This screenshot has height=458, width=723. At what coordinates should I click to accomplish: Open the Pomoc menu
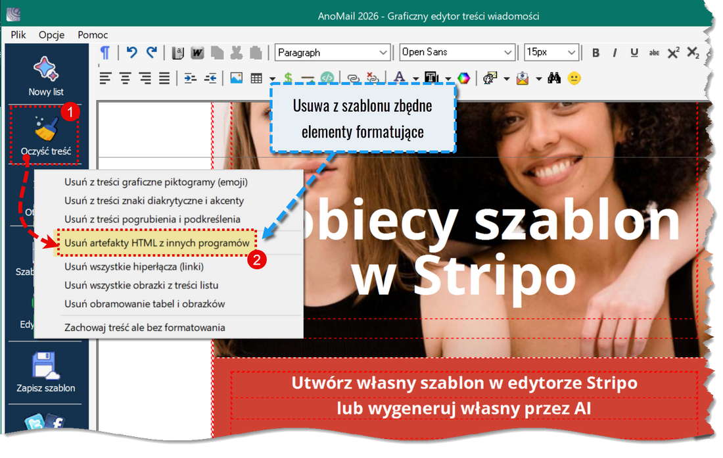coord(93,35)
